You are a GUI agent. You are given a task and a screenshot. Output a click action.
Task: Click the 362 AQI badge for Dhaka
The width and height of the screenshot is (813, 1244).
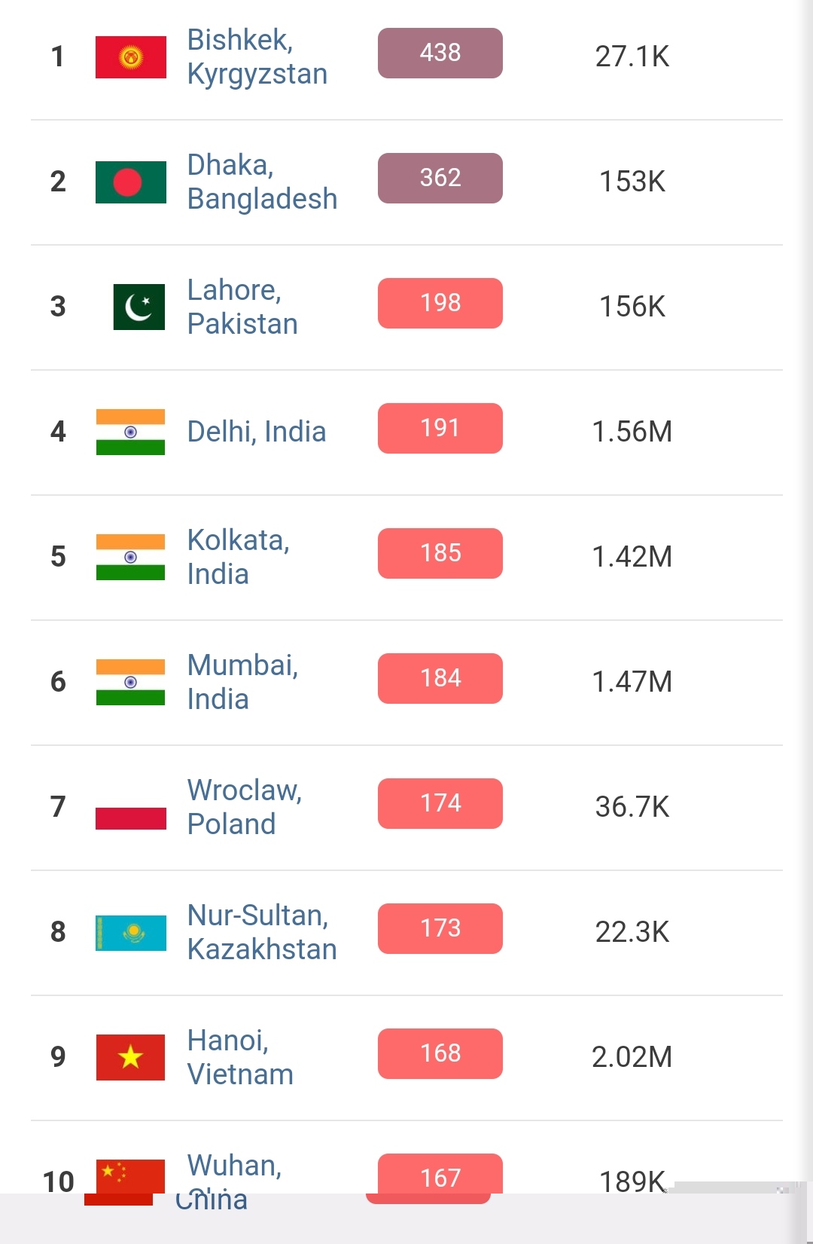440,178
